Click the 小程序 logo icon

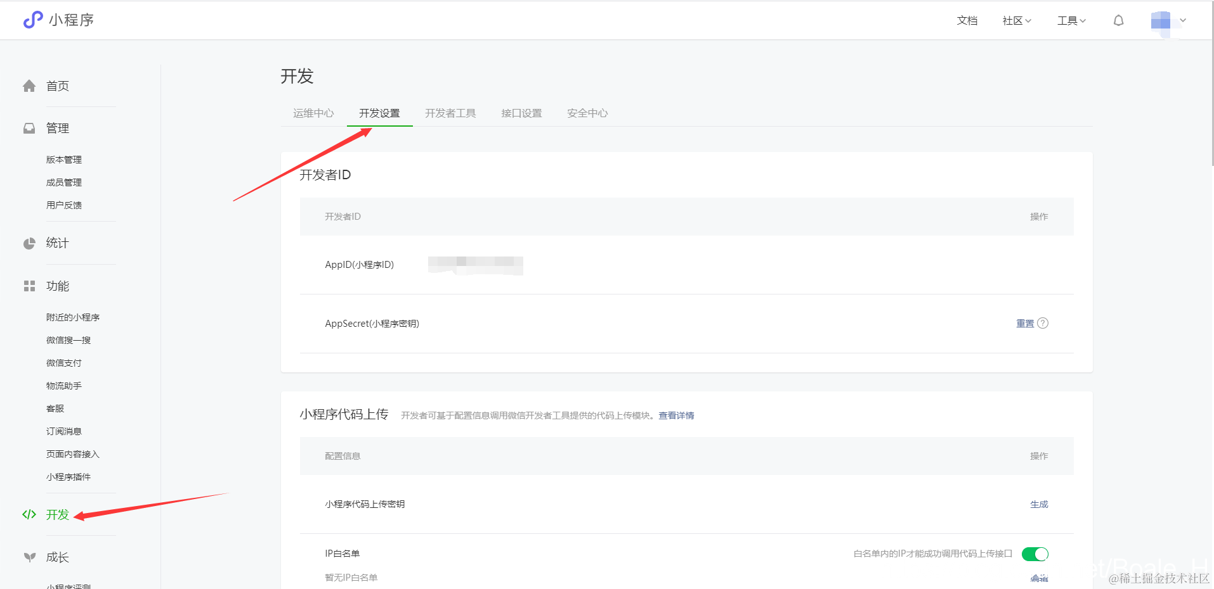[32, 20]
